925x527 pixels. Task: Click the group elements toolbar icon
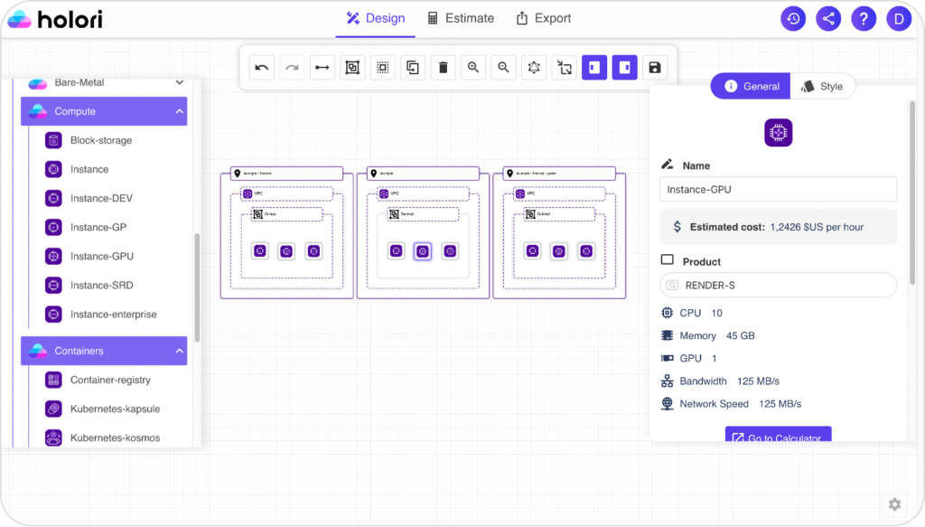352,68
